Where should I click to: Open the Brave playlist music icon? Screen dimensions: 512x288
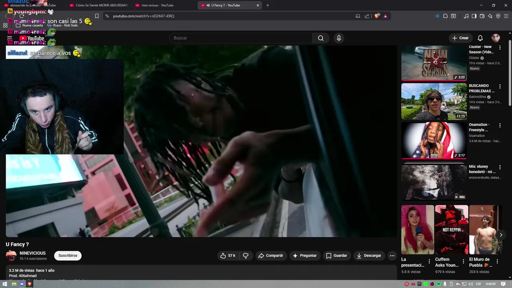point(466,16)
